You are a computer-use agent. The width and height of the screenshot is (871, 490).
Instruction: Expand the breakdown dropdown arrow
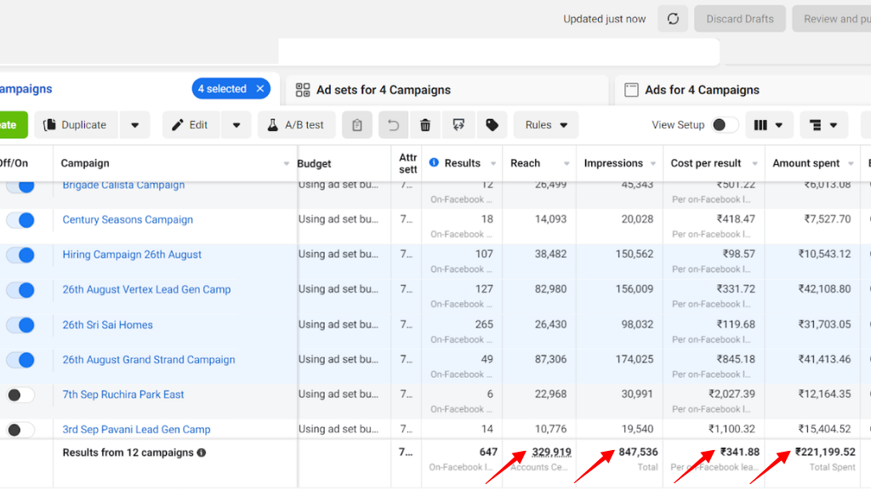[x=834, y=125]
